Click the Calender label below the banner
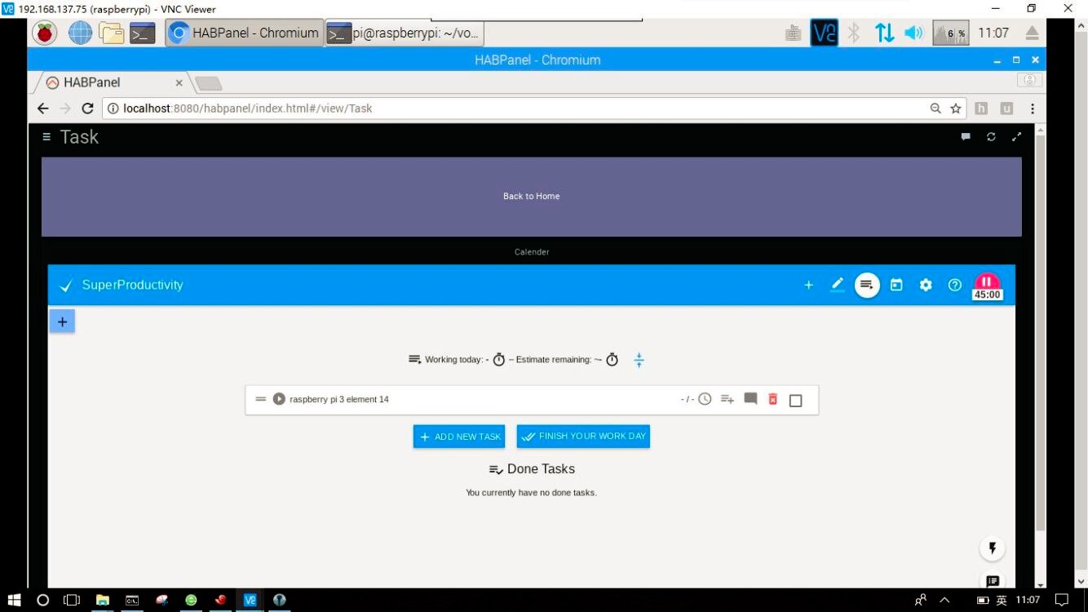The image size is (1088, 612). (532, 252)
